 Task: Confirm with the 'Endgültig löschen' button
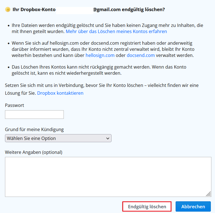pyautogui.click(x=147, y=207)
